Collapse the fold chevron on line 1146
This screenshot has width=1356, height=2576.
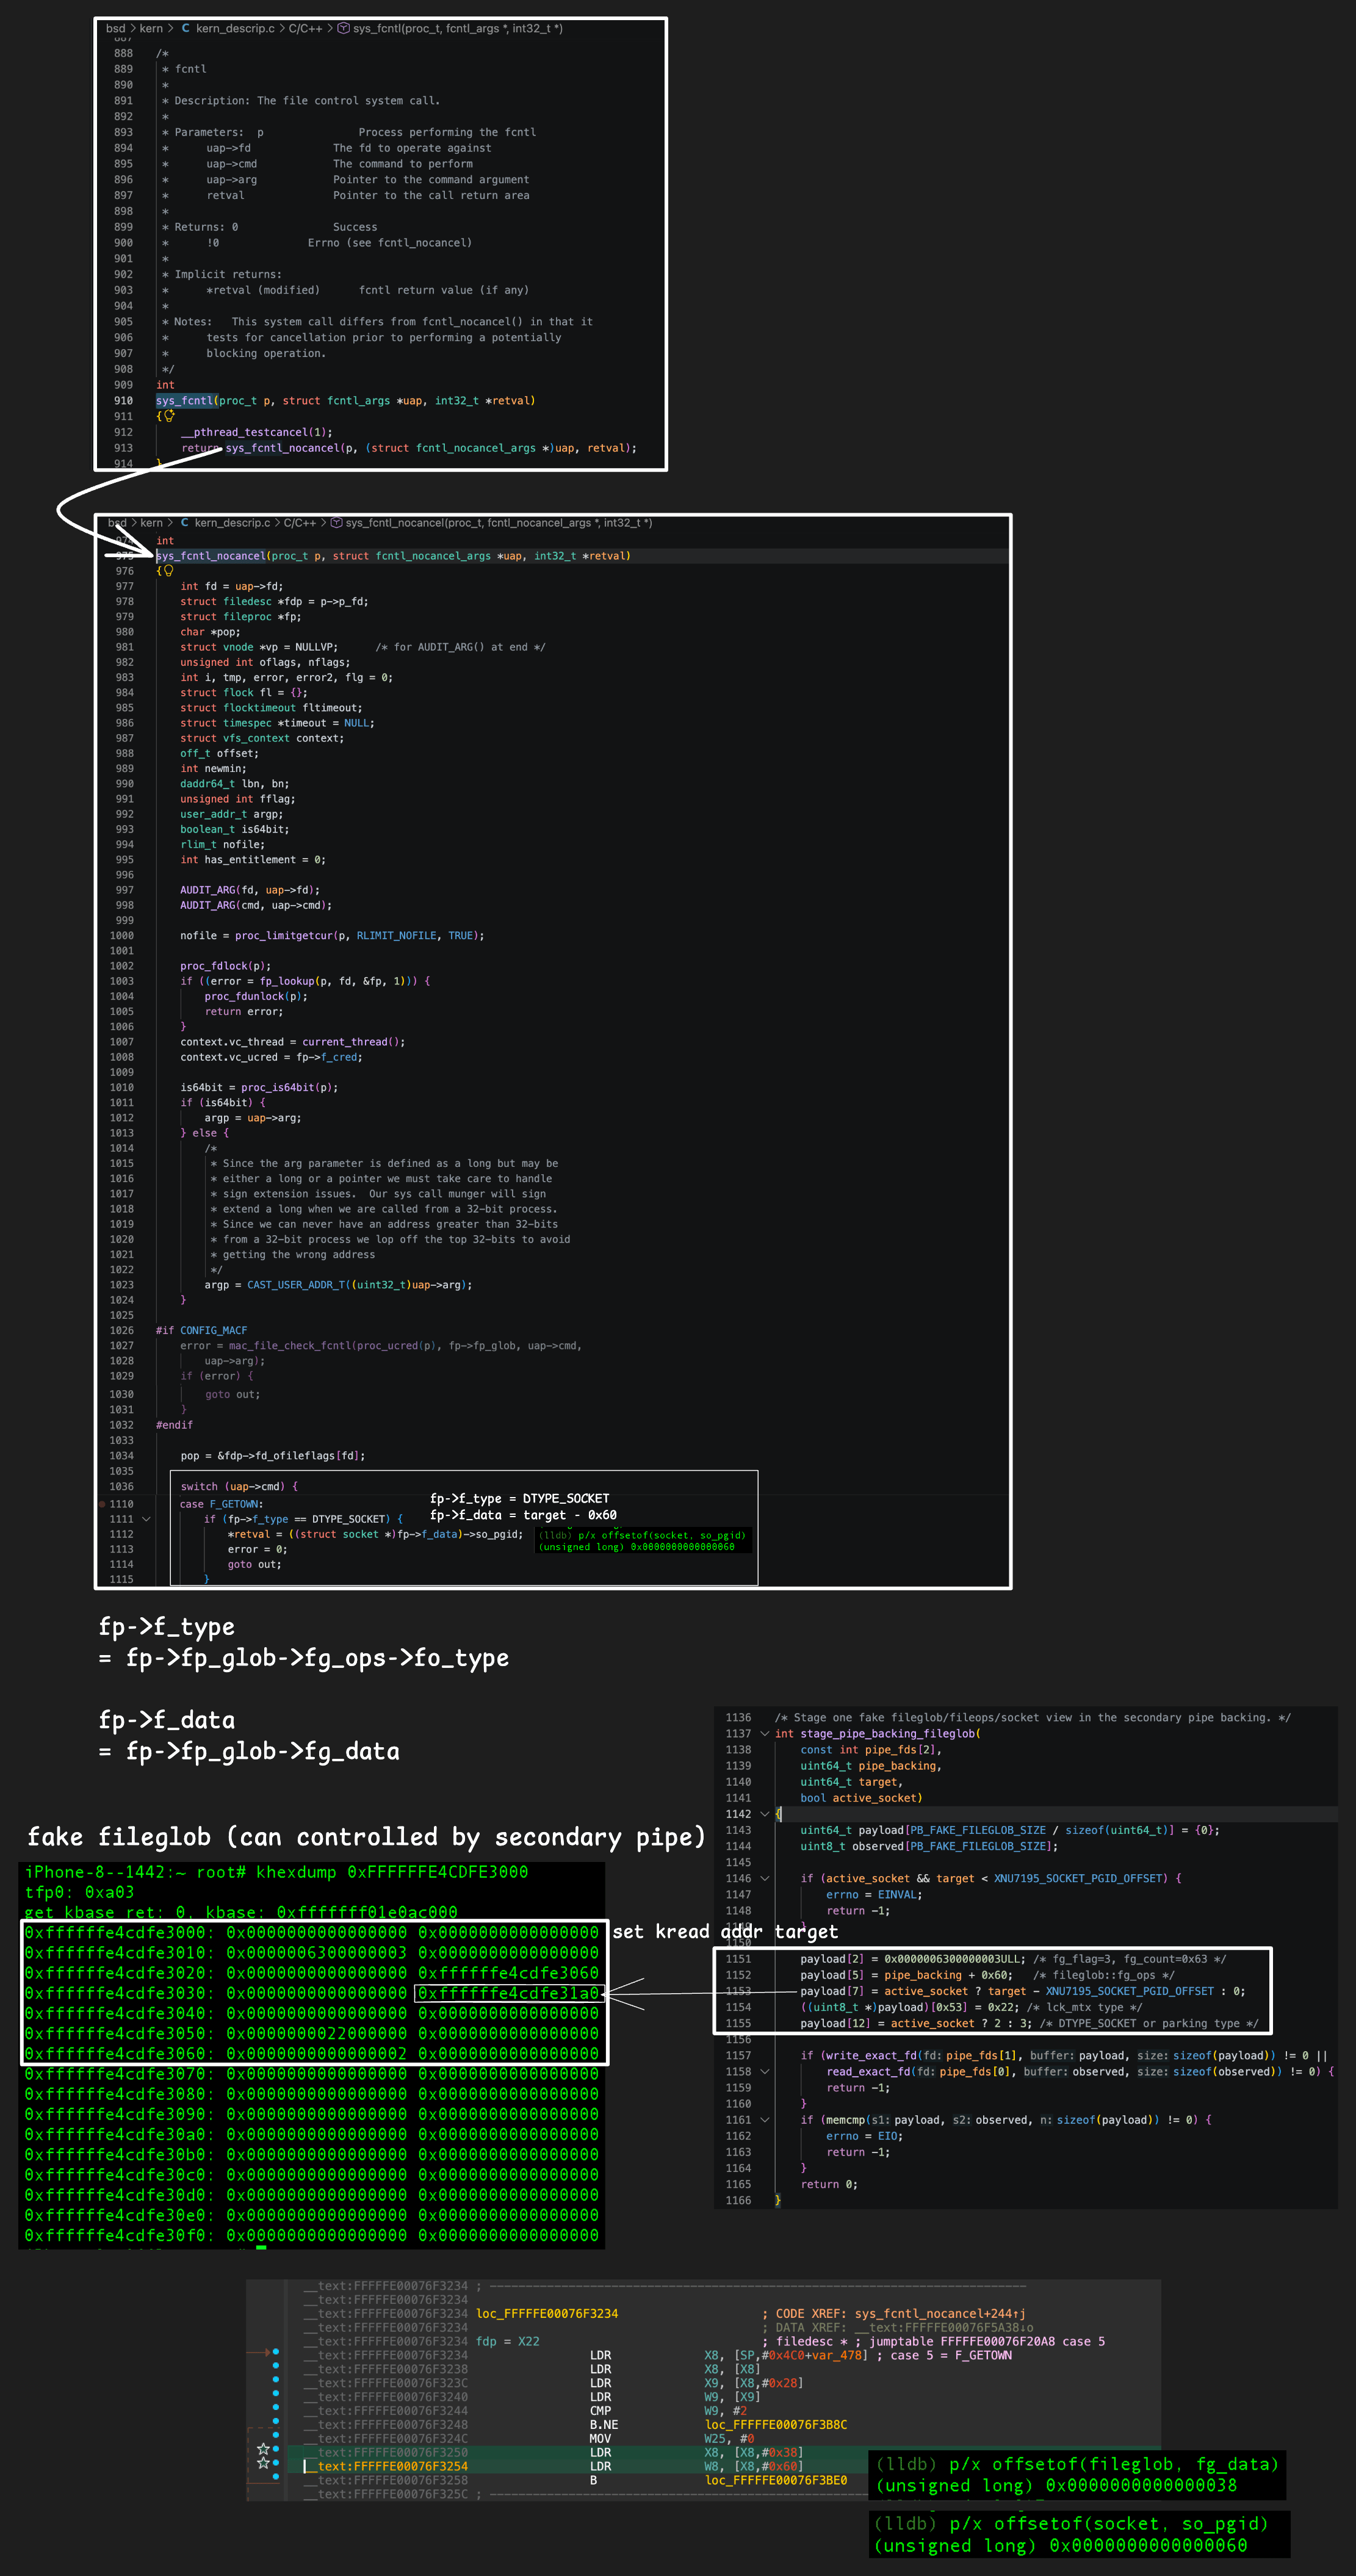[765, 1878]
